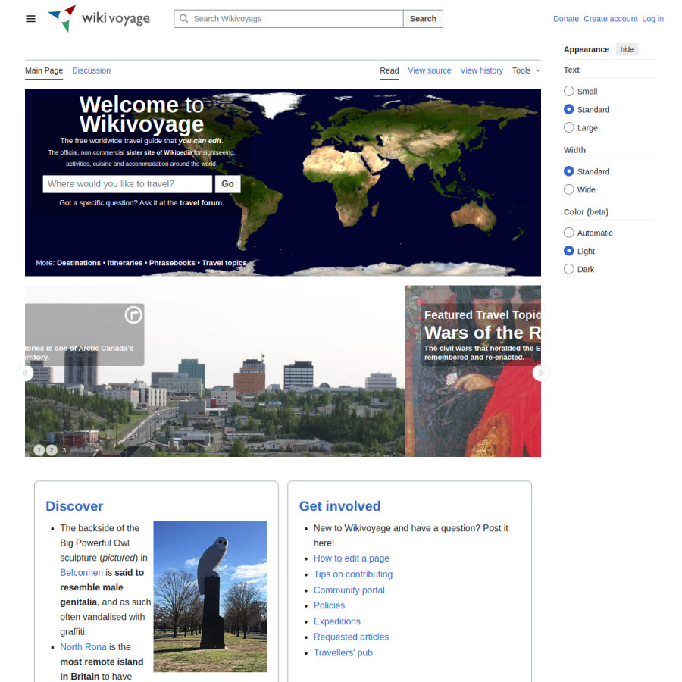The image size is (682, 682).
Task: Click the Wikivoyage logo
Action: (x=99, y=19)
